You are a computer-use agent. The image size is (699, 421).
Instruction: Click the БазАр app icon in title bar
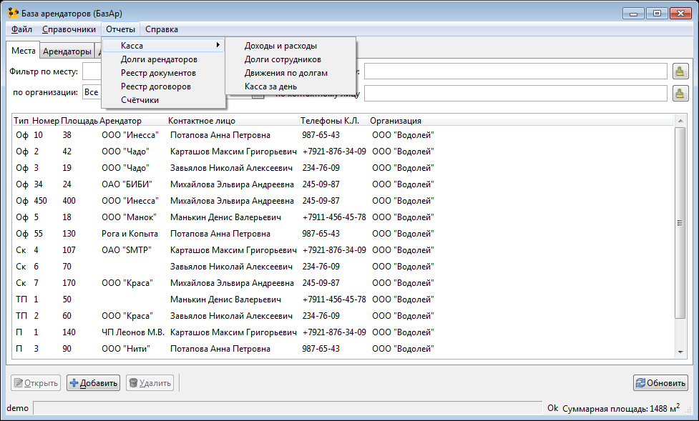[13, 13]
